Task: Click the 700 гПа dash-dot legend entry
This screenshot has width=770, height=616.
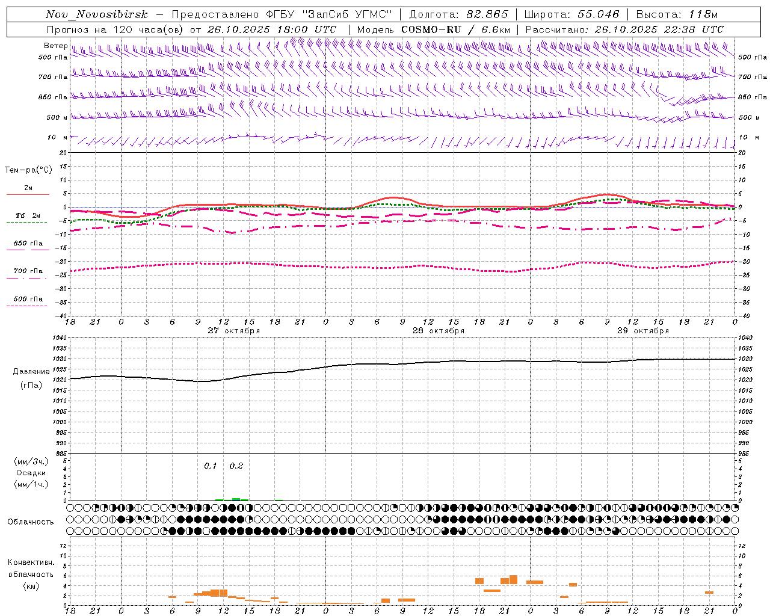Action: (28, 274)
